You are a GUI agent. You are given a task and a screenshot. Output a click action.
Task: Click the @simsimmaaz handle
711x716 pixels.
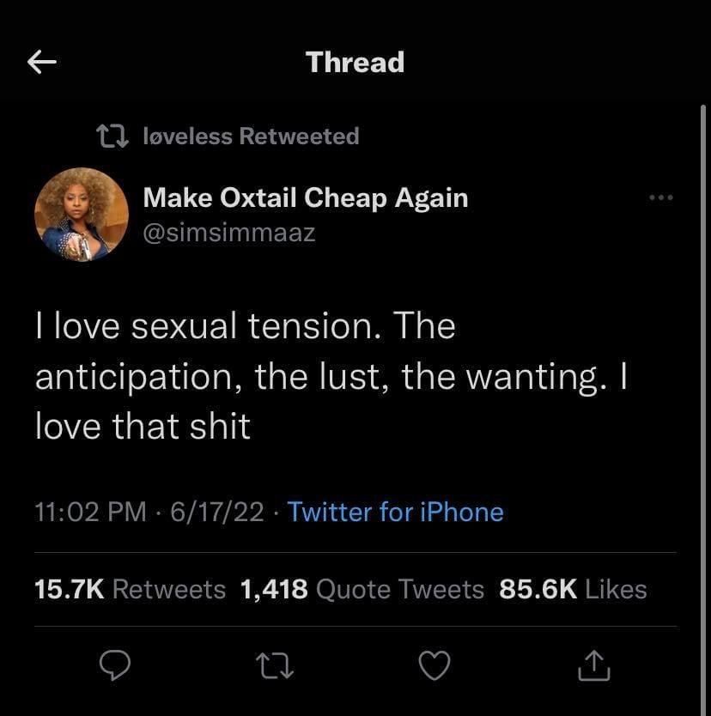[x=228, y=233]
